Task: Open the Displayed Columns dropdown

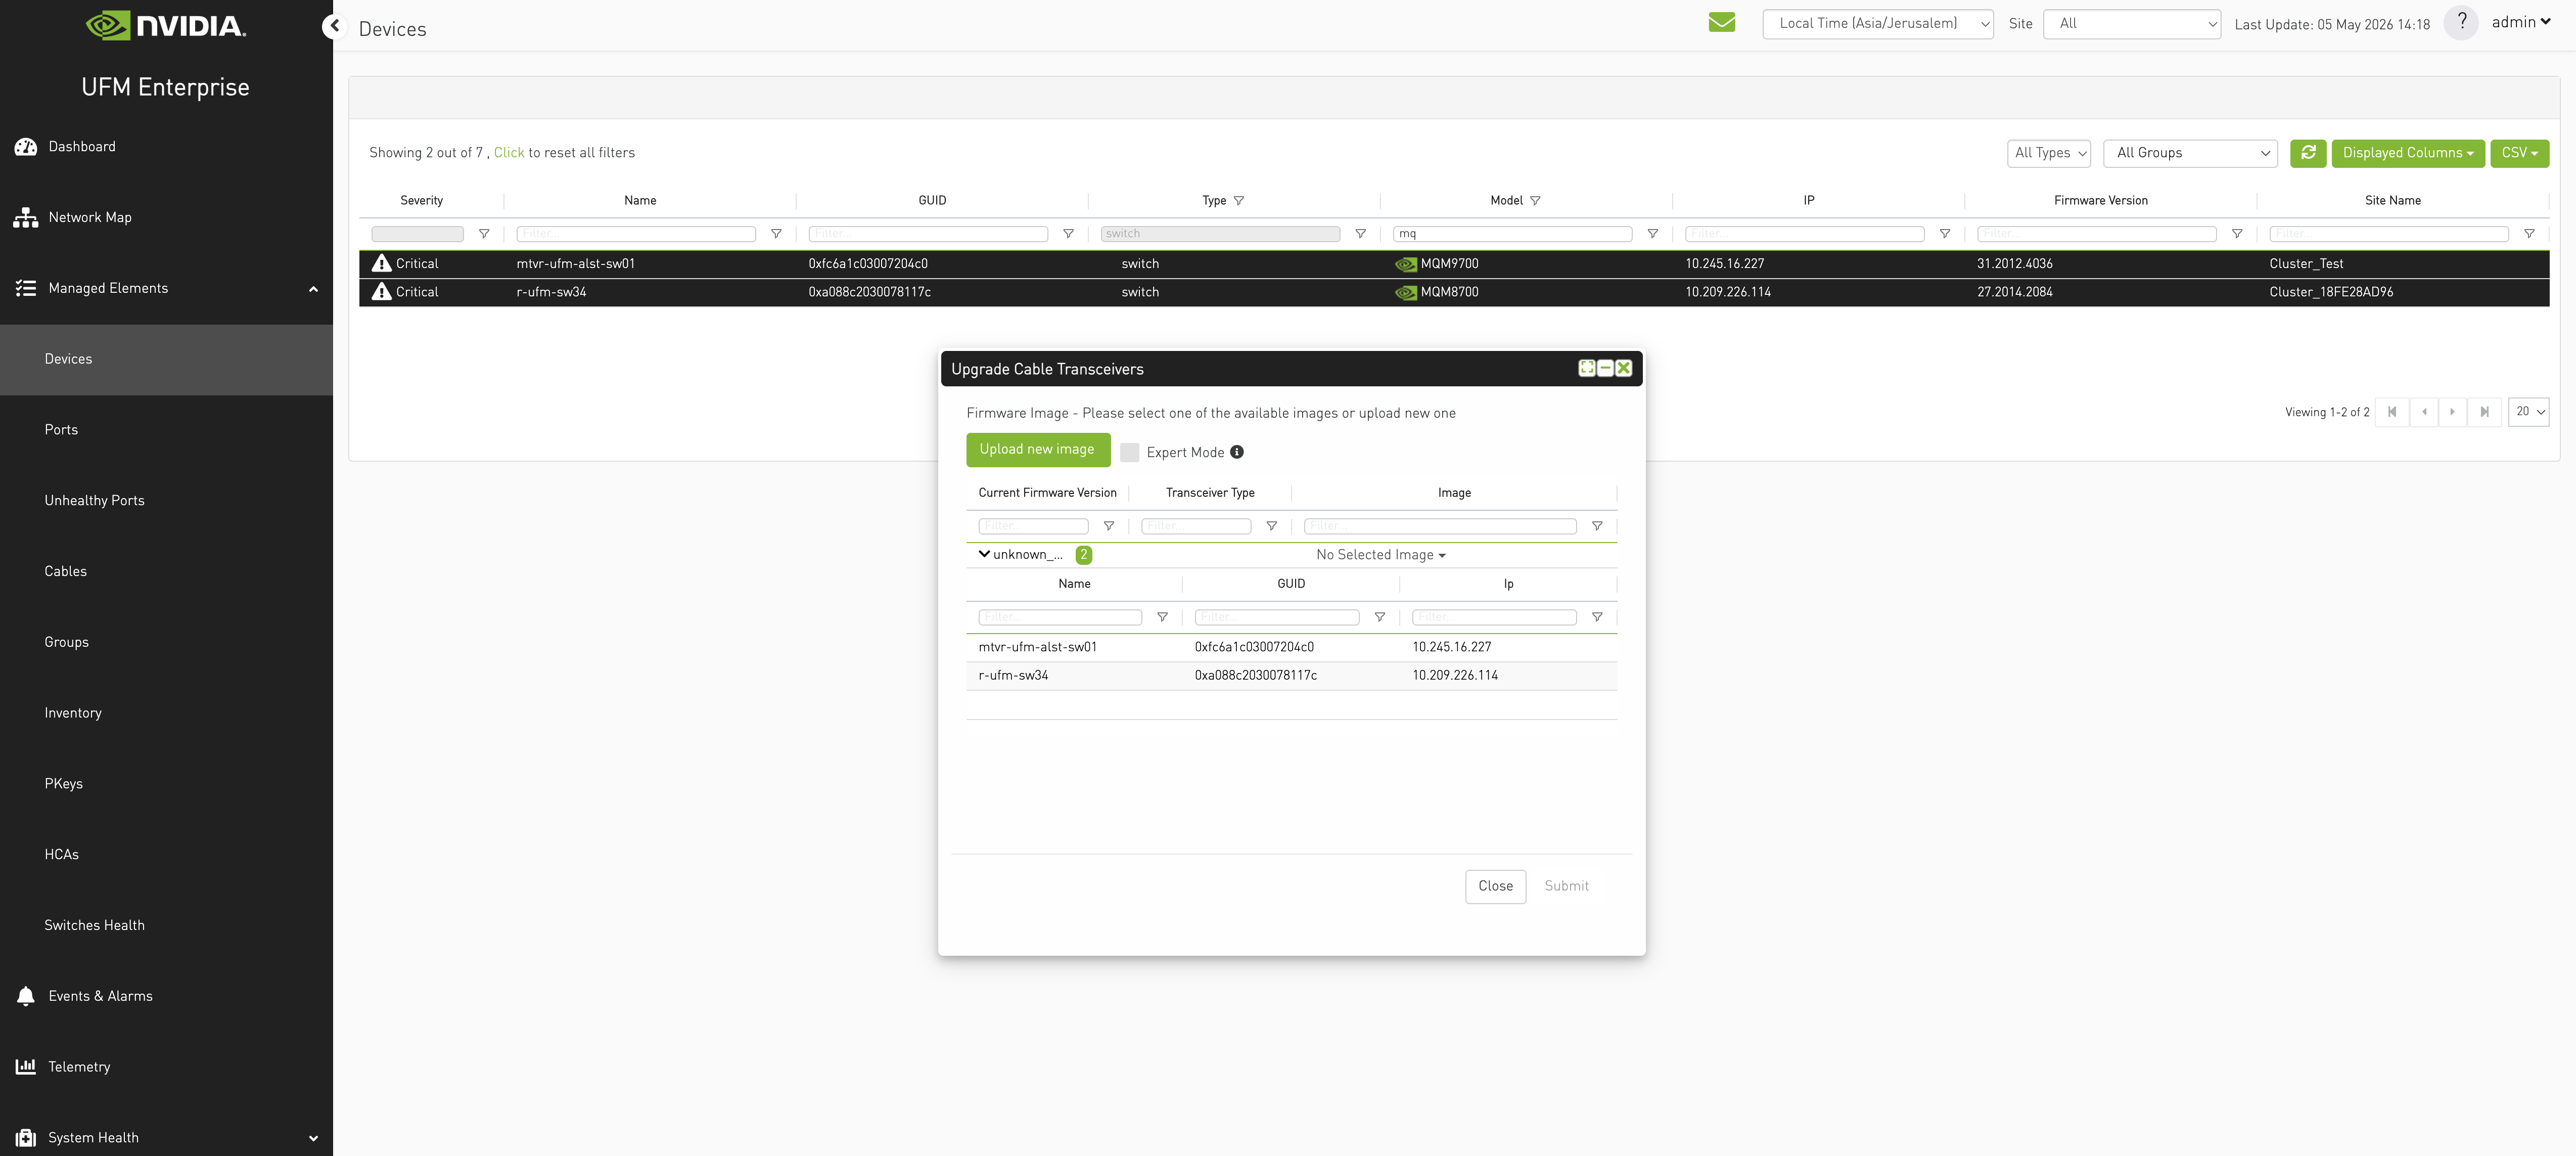Action: point(2407,153)
